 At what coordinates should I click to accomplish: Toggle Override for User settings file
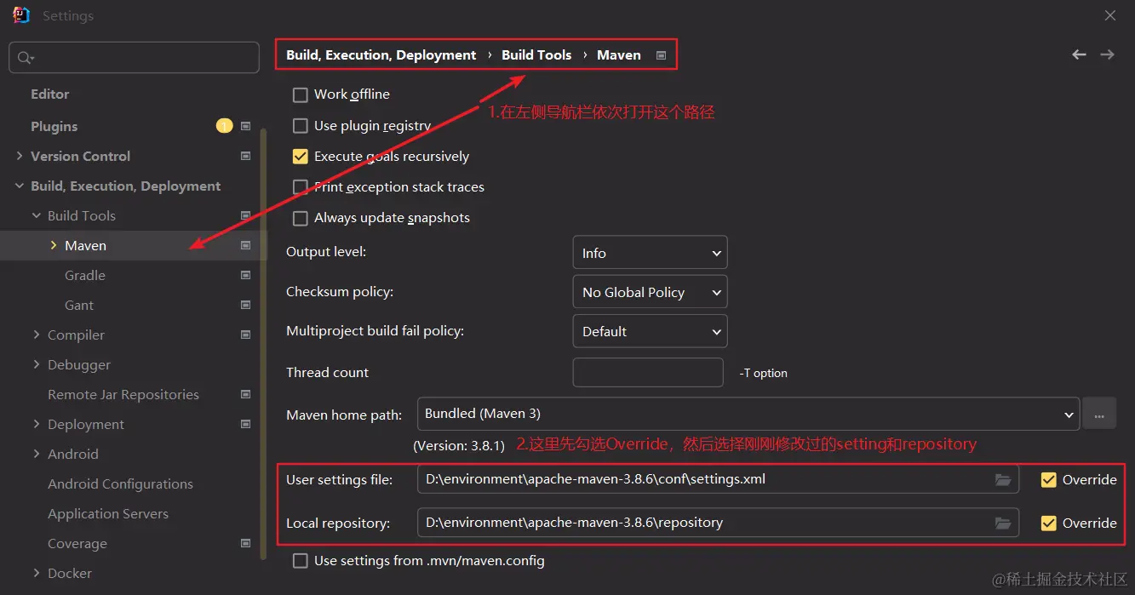pyautogui.click(x=1049, y=479)
